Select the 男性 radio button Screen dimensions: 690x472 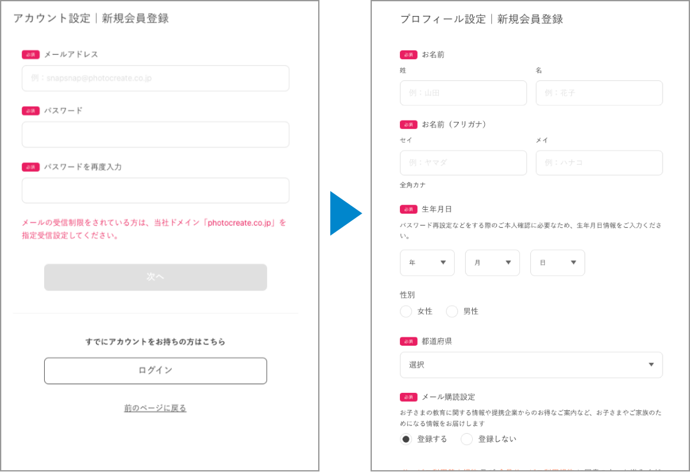[x=452, y=311]
